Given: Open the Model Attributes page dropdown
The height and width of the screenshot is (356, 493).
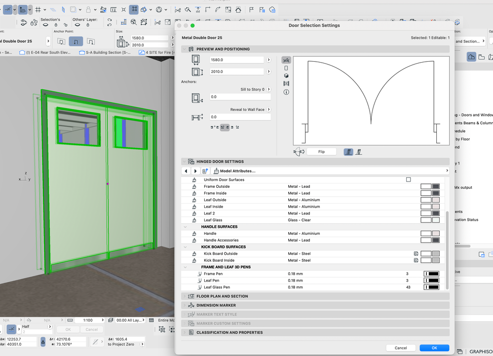Looking at the screenshot, I should [x=330, y=171].
